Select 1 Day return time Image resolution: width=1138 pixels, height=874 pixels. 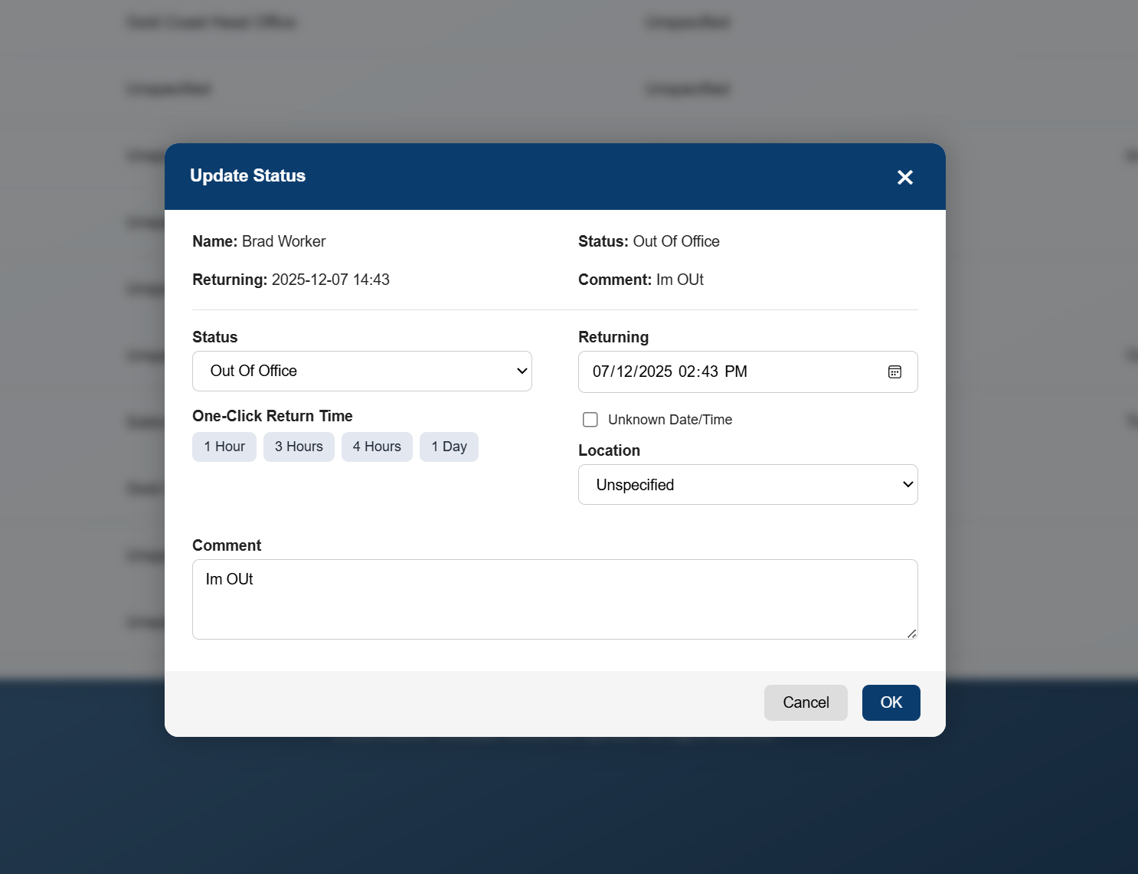tap(449, 447)
